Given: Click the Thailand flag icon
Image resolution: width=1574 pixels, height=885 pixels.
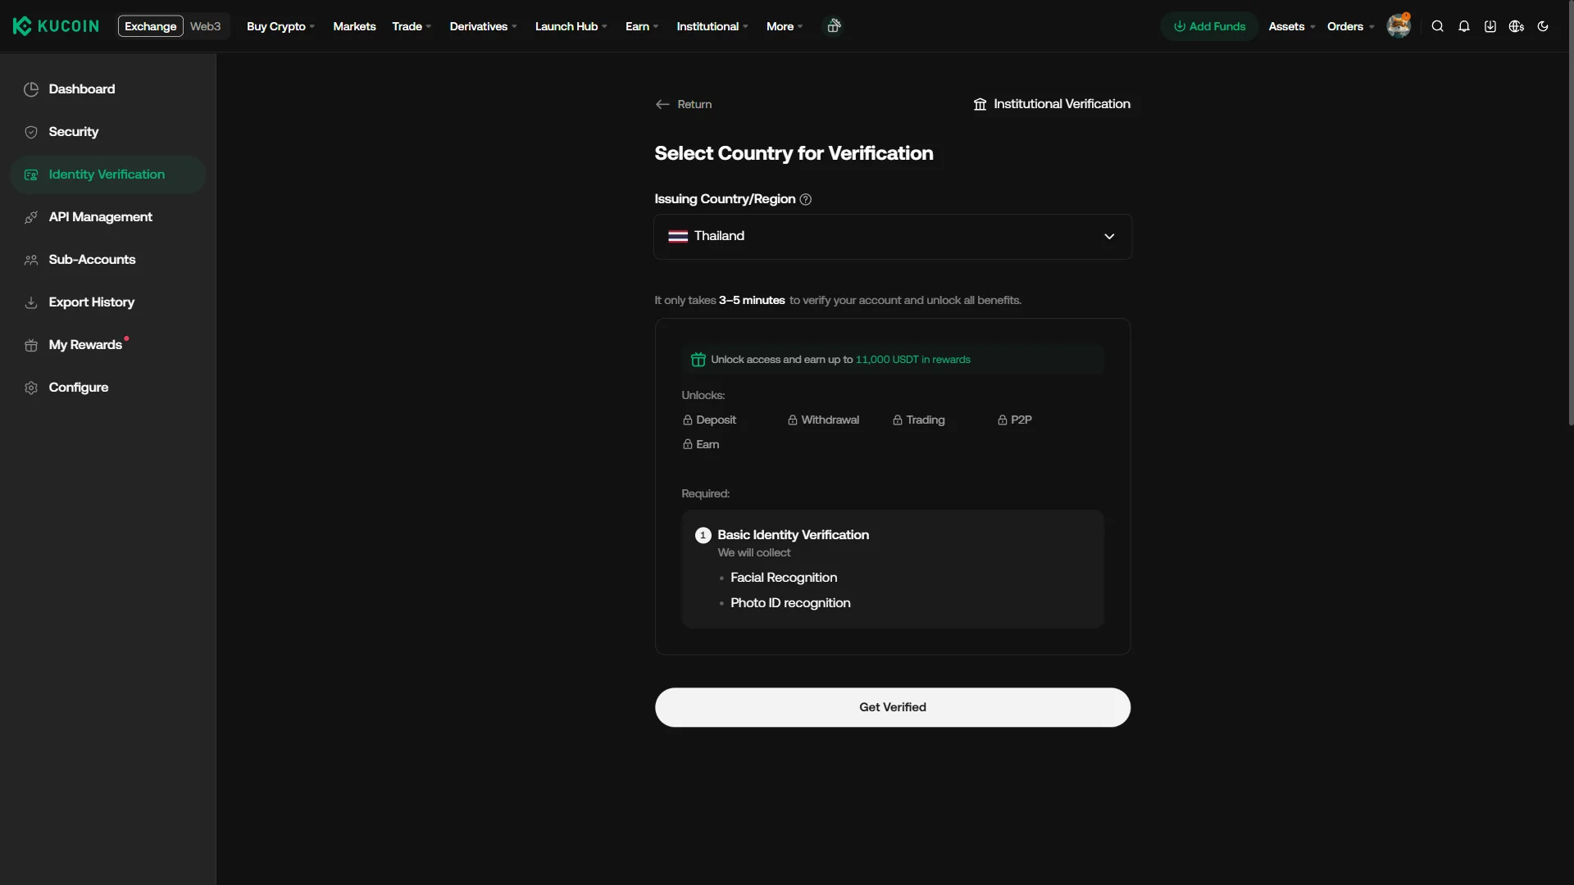Looking at the screenshot, I should pos(678,236).
